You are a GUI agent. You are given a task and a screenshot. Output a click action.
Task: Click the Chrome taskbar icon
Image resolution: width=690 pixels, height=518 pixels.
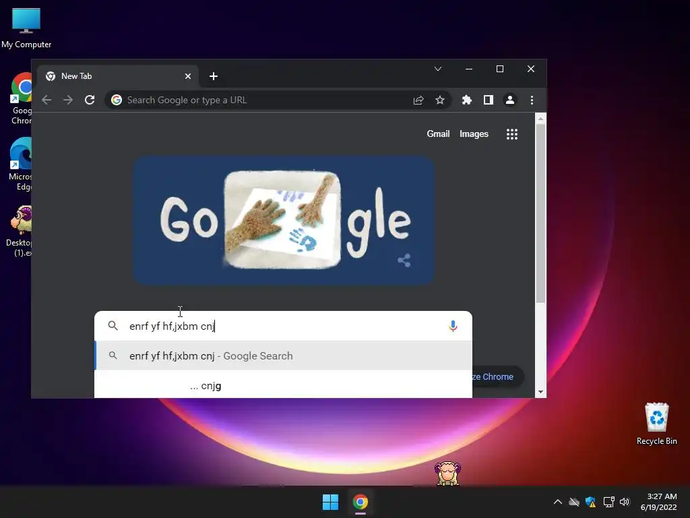360,502
